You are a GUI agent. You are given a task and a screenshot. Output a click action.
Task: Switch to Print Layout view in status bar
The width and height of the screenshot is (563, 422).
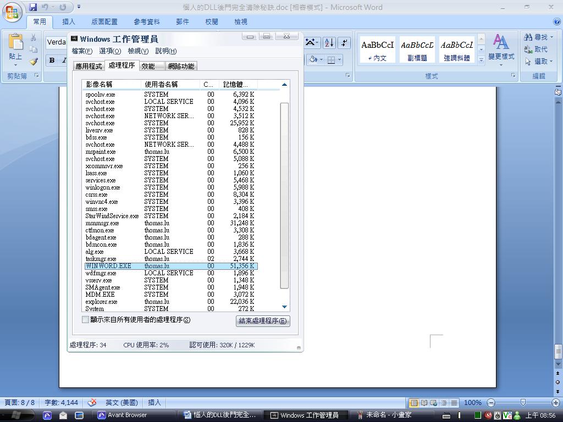(x=414, y=403)
